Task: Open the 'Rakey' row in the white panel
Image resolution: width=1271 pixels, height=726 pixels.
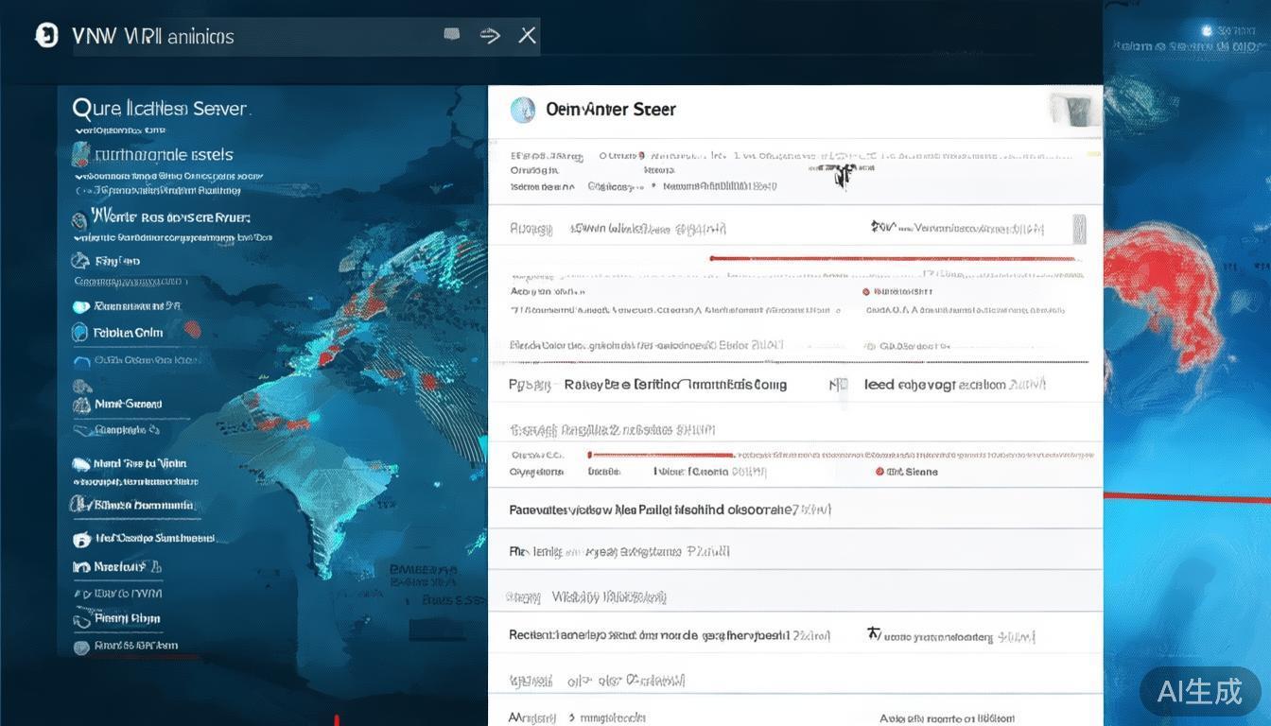Action: point(674,385)
